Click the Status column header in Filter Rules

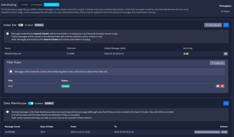[x=64, y=81]
